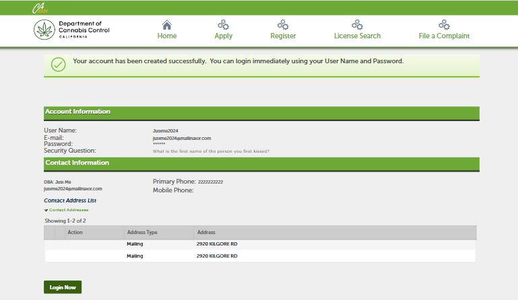Click the Department of Cannabis Control title text
The height and width of the screenshot is (300, 518).
point(84,30)
